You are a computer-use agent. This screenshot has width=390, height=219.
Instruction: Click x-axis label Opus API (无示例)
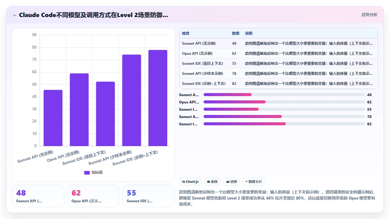pos(63,156)
